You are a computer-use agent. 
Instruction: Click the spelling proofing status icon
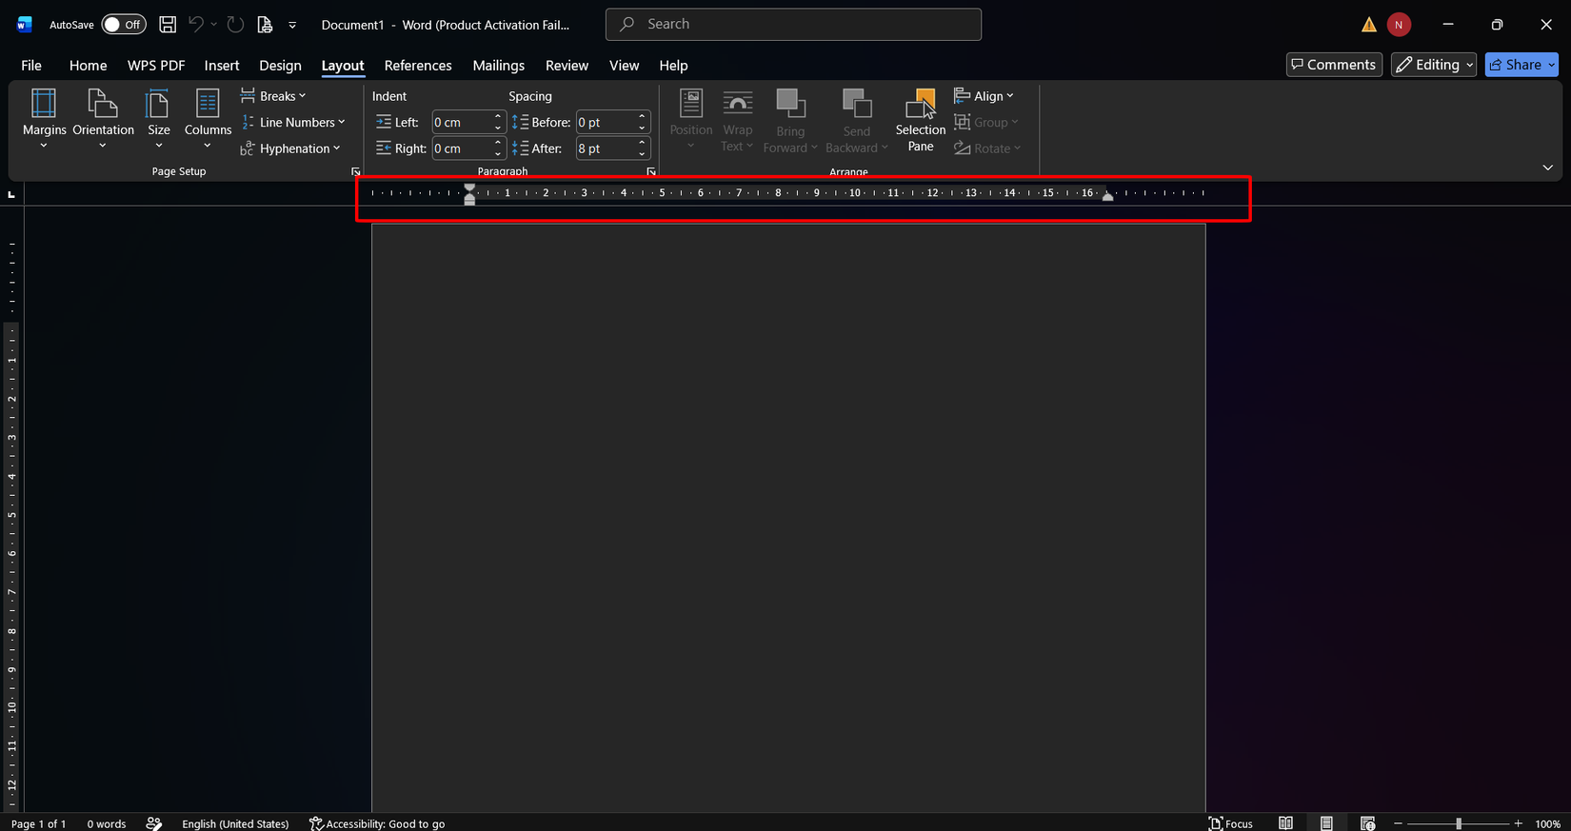[x=154, y=823]
